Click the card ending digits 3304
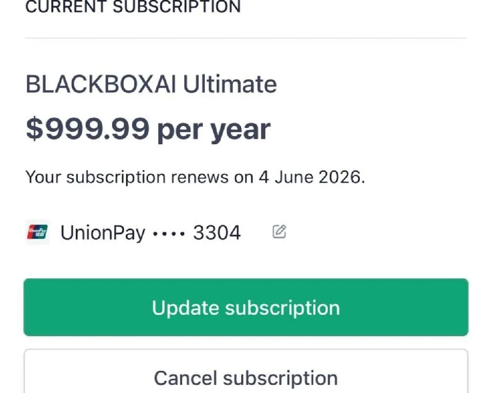The height and width of the screenshot is (393, 492). click(217, 233)
